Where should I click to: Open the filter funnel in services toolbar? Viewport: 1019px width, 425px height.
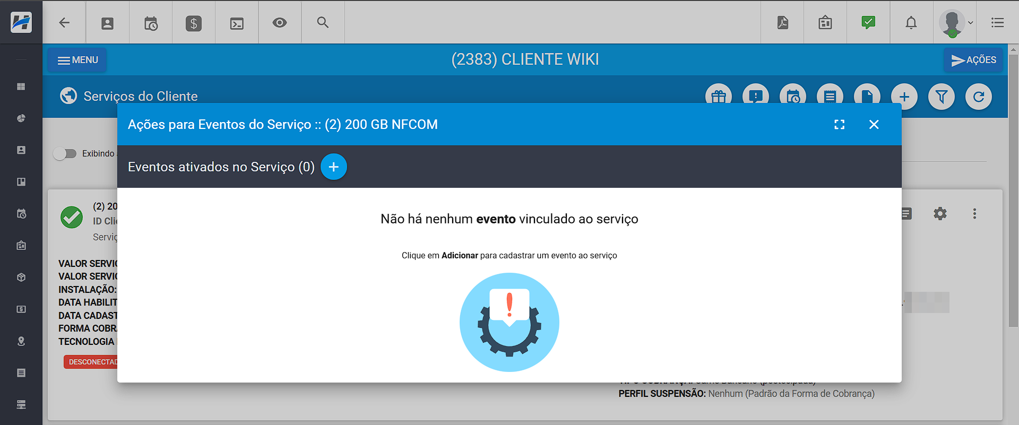pyautogui.click(x=942, y=97)
